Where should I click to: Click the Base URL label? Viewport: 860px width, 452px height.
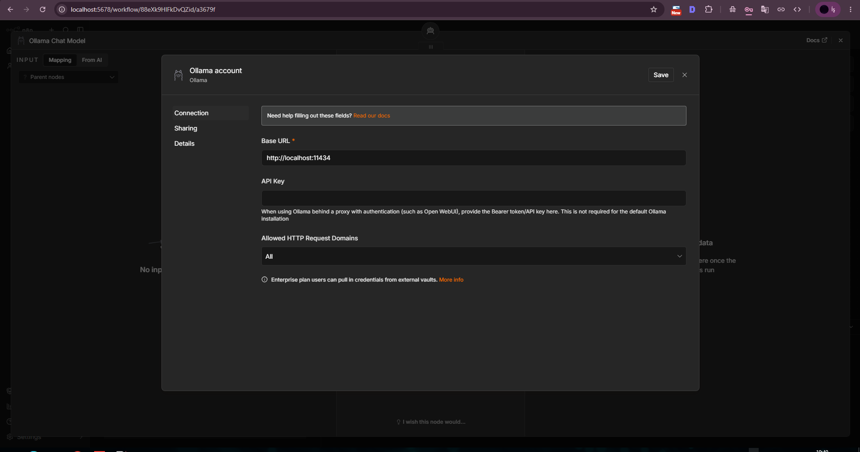click(x=275, y=141)
